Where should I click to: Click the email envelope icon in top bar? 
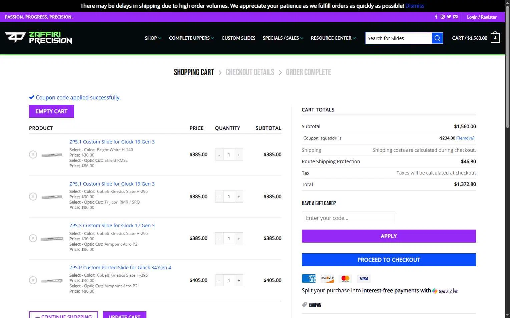point(455,17)
